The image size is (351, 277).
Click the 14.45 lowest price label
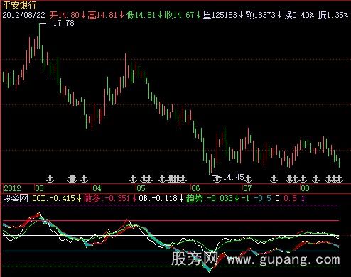coord(233,177)
